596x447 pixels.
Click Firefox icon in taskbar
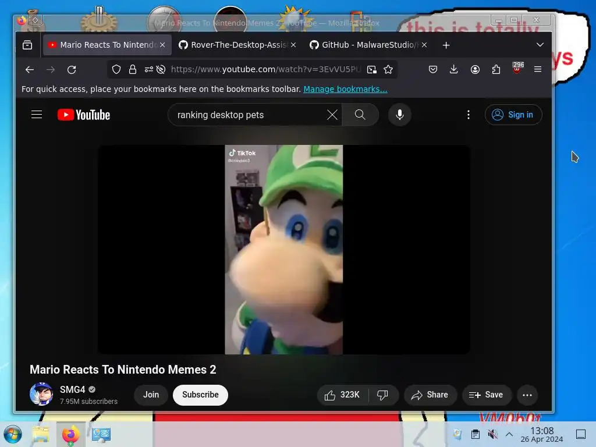(x=70, y=434)
